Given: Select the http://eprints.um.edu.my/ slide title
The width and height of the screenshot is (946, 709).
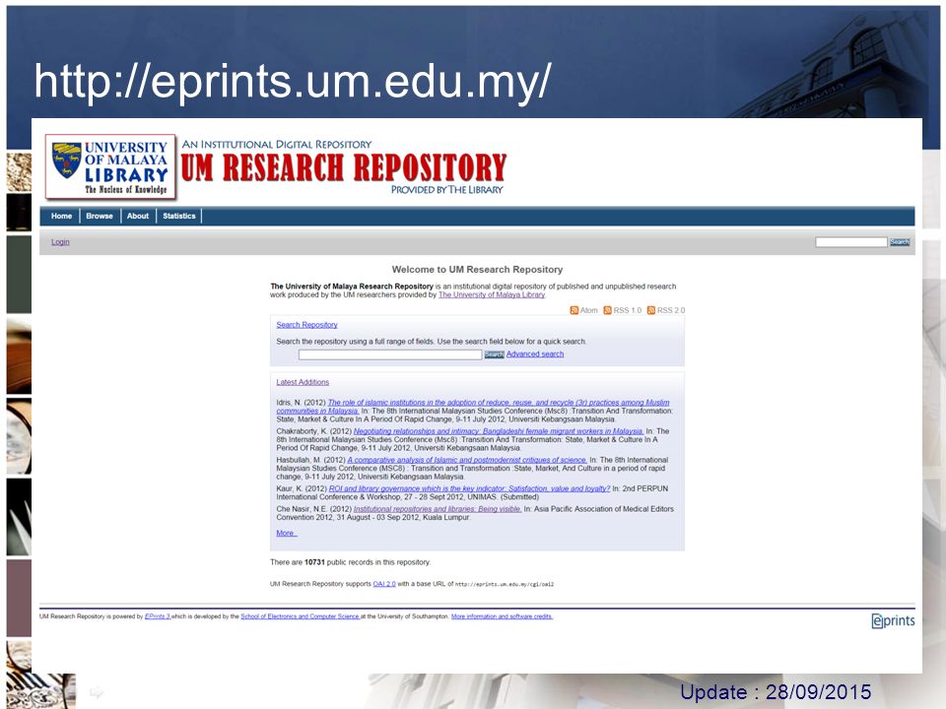Looking at the screenshot, I should point(293,81).
